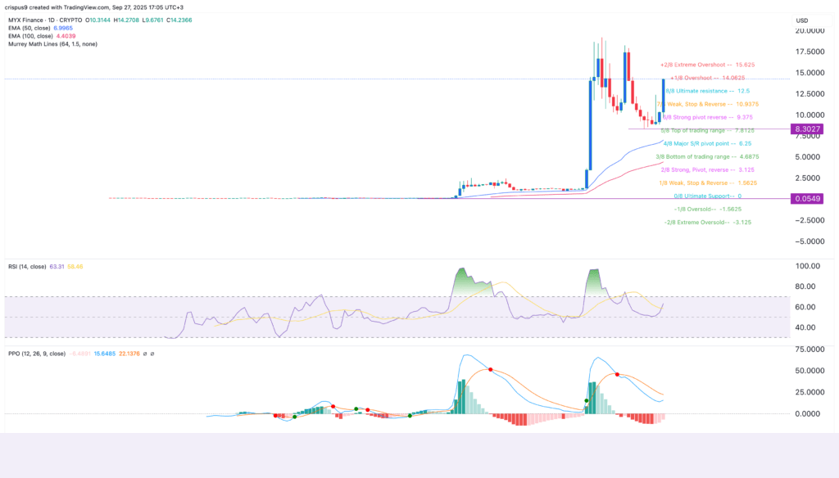Click the 8.3027 purple price label

(x=807, y=129)
